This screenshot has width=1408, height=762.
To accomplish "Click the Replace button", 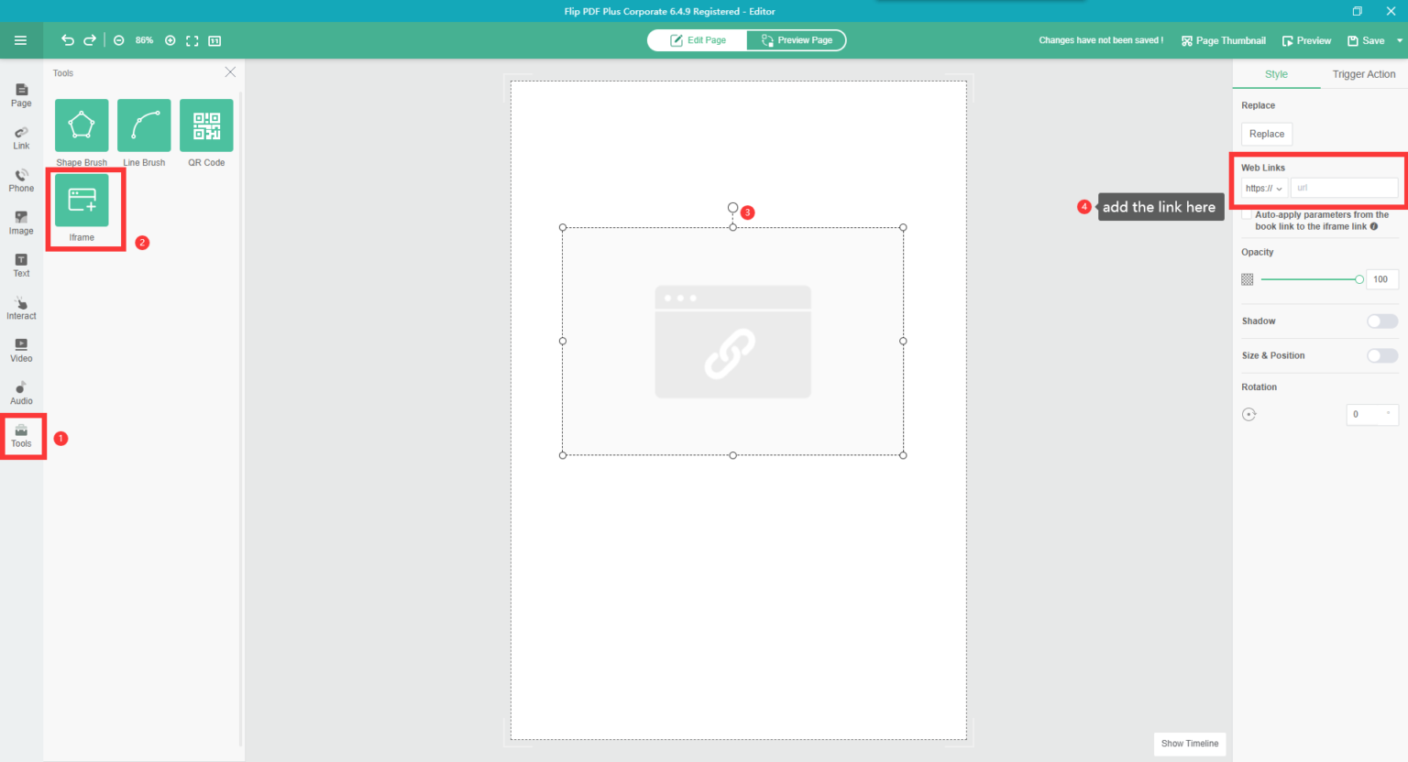I will (x=1266, y=133).
